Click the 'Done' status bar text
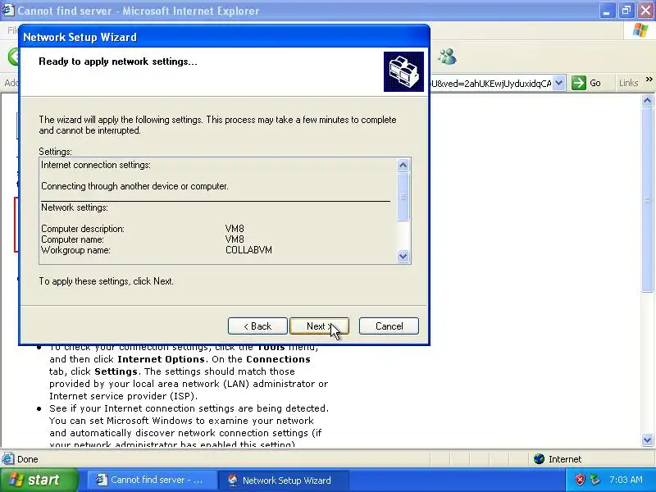This screenshot has height=492, width=656. coord(28,459)
